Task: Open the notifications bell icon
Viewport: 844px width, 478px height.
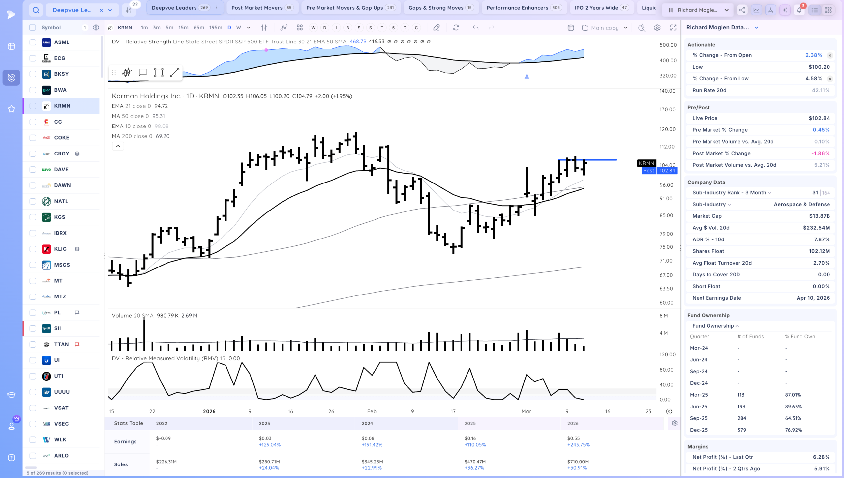Action: (x=799, y=10)
